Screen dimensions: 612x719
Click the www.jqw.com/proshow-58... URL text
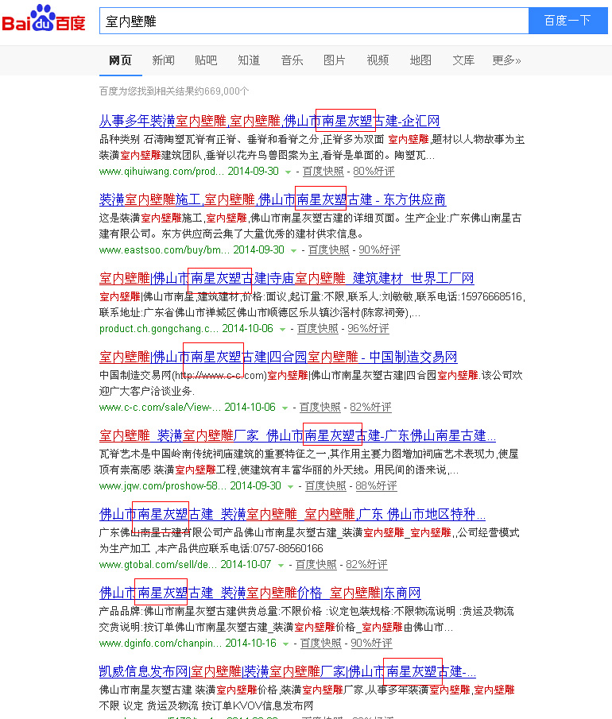click(x=162, y=486)
